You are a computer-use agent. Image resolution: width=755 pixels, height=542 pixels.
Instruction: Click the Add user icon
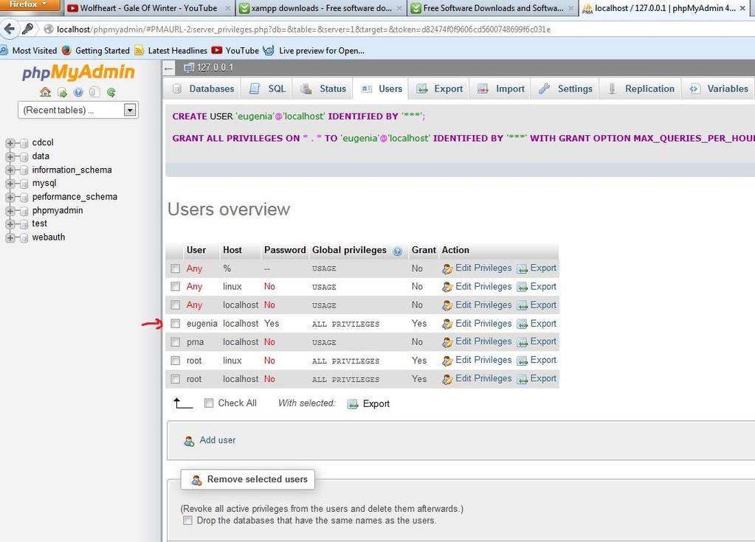coord(189,441)
